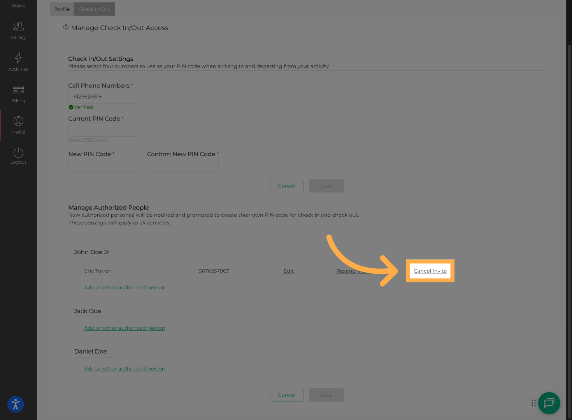Click the Profile icon in sidebar

[x=18, y=121]
